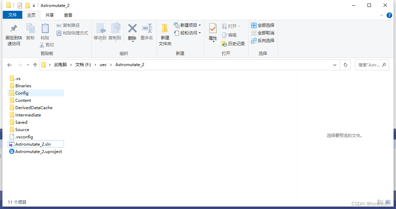Click the uec breadcrumb
This screenshot has width=396, height=209.
pyautogui.click(x=103, y=65)
